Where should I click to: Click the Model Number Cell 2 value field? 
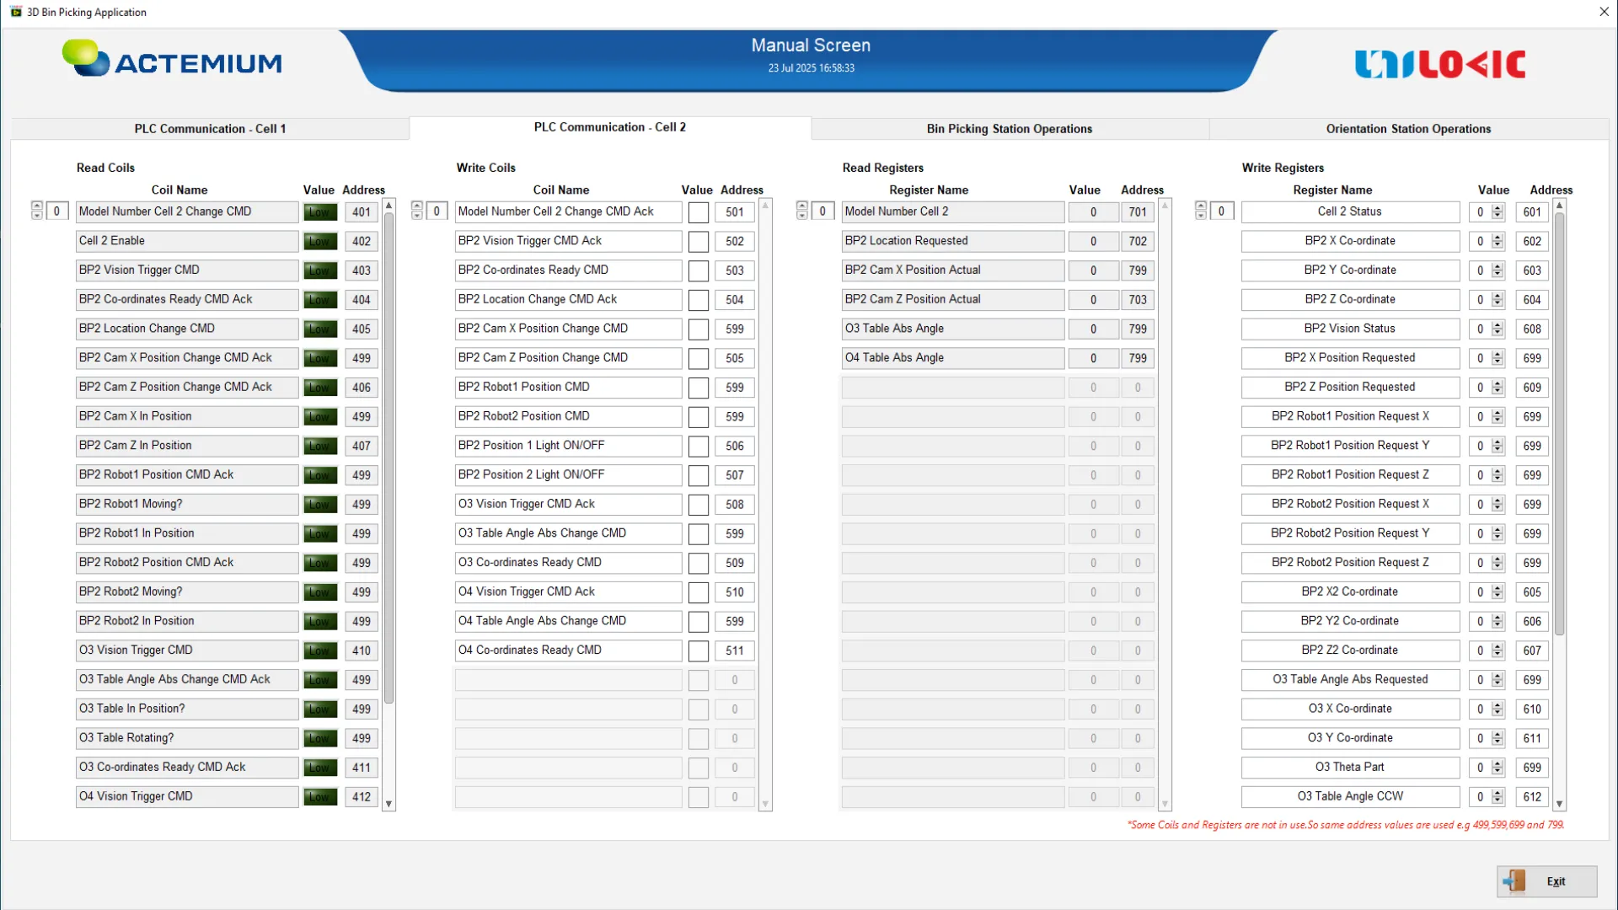coord(1093,212)
